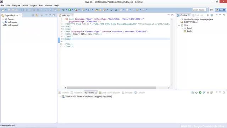The height and width of the screenshot is (128, 227).
Task: Click Collapse All in Project Explorer
Action: click(33, 15)
